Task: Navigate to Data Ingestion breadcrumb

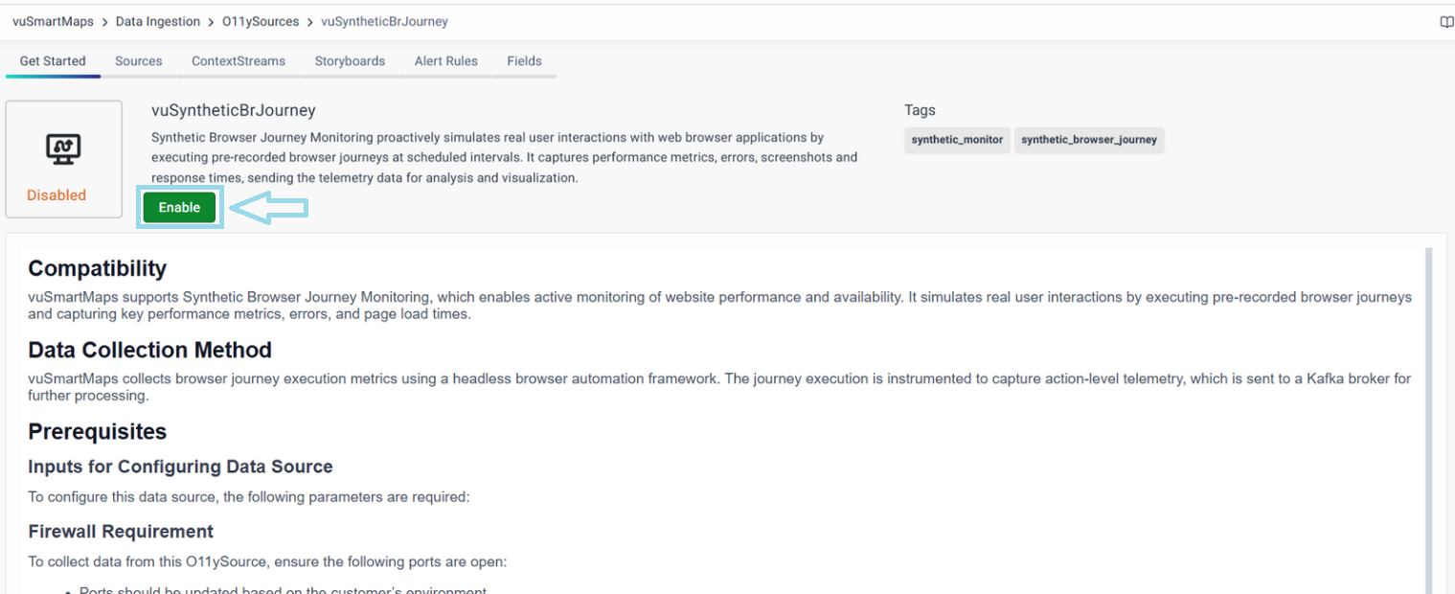Action: [158, 21]
